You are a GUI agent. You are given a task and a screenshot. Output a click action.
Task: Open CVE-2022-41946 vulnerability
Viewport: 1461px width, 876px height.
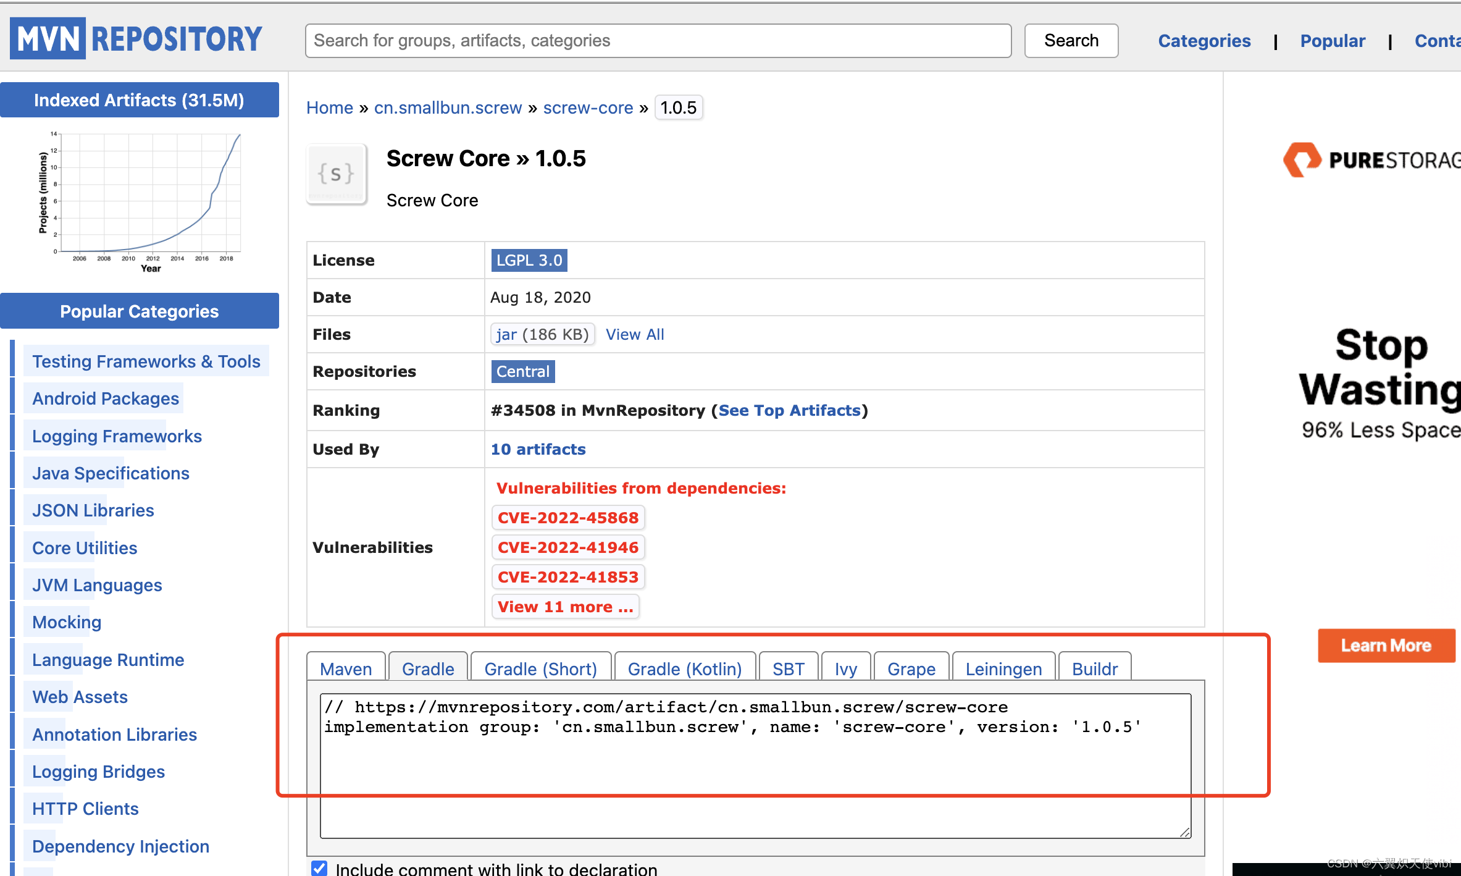[568, 547]
